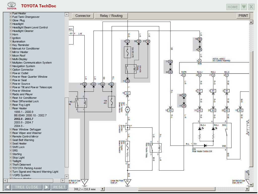
Task: Click the 15A A/C fuse symbol
Action: pos(111,102)
